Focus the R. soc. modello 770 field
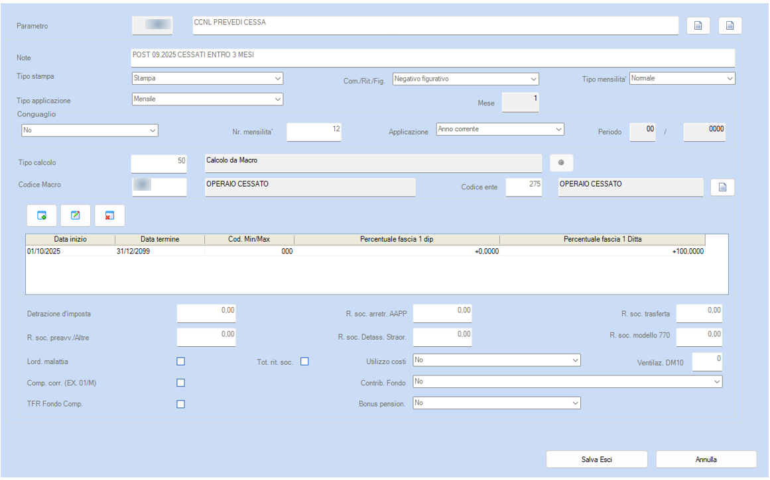Image resolution: width=770 pixels, height=480 pixels. point(699,337)
